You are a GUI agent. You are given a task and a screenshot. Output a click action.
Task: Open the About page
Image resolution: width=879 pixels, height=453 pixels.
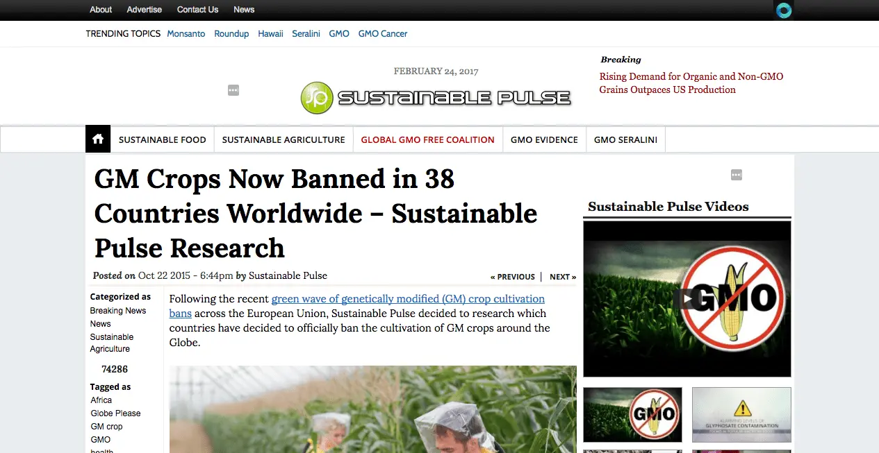pos(101,10)
